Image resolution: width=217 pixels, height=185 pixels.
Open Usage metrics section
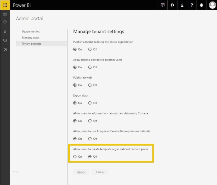tap(31, 32)
